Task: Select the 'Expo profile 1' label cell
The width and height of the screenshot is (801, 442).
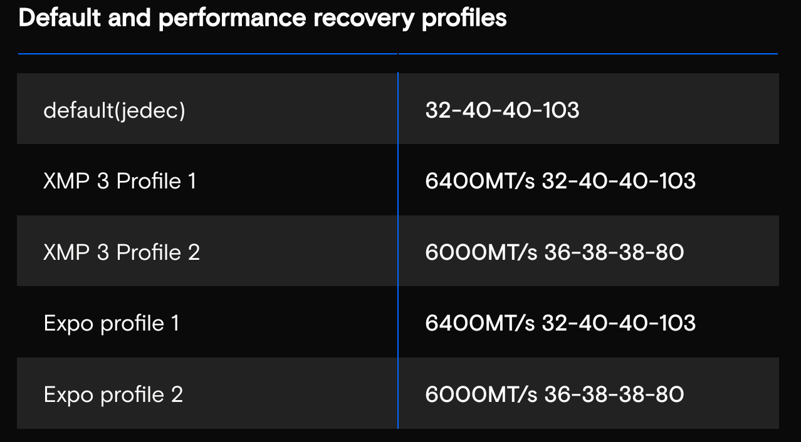Action: tap(112, 324)
